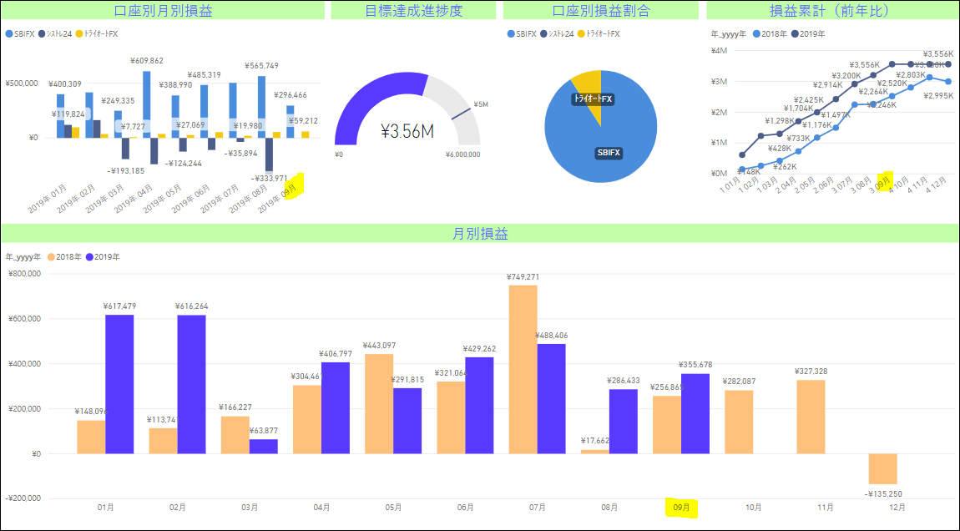Select the 2018年 bar for 08月 (¥17,662)

(595, 452)
